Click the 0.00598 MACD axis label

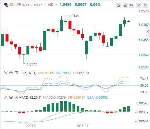pos(142,103)
